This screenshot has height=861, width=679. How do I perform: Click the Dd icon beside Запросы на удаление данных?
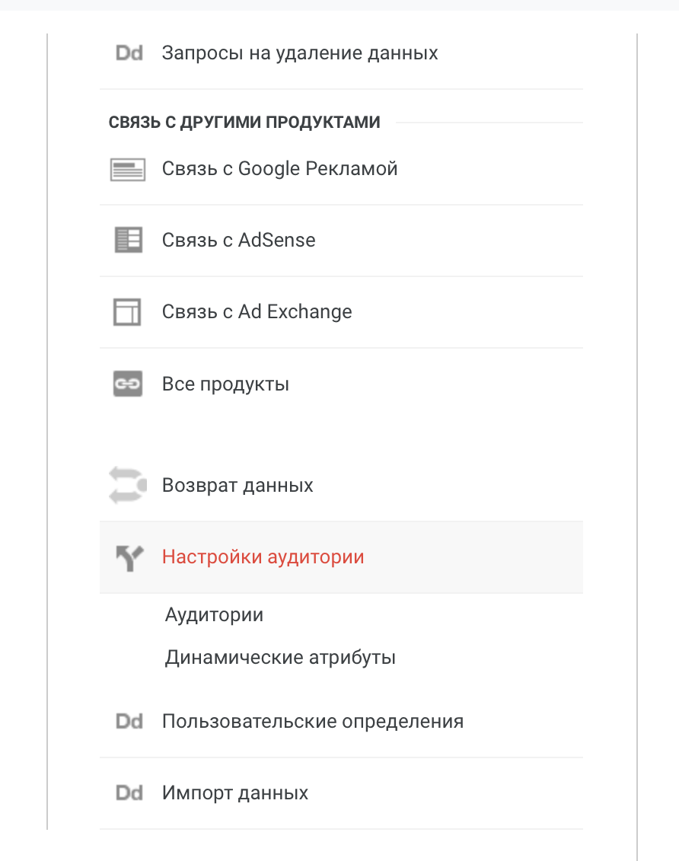(129, 54)
